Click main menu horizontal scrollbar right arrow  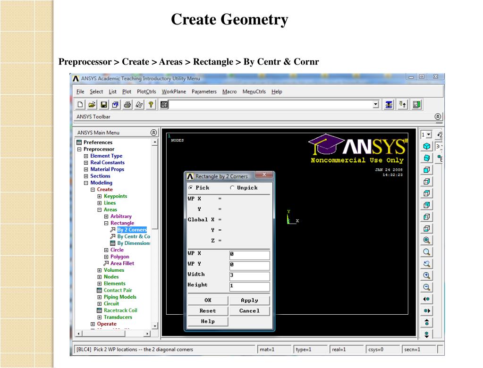pos(148,334)
